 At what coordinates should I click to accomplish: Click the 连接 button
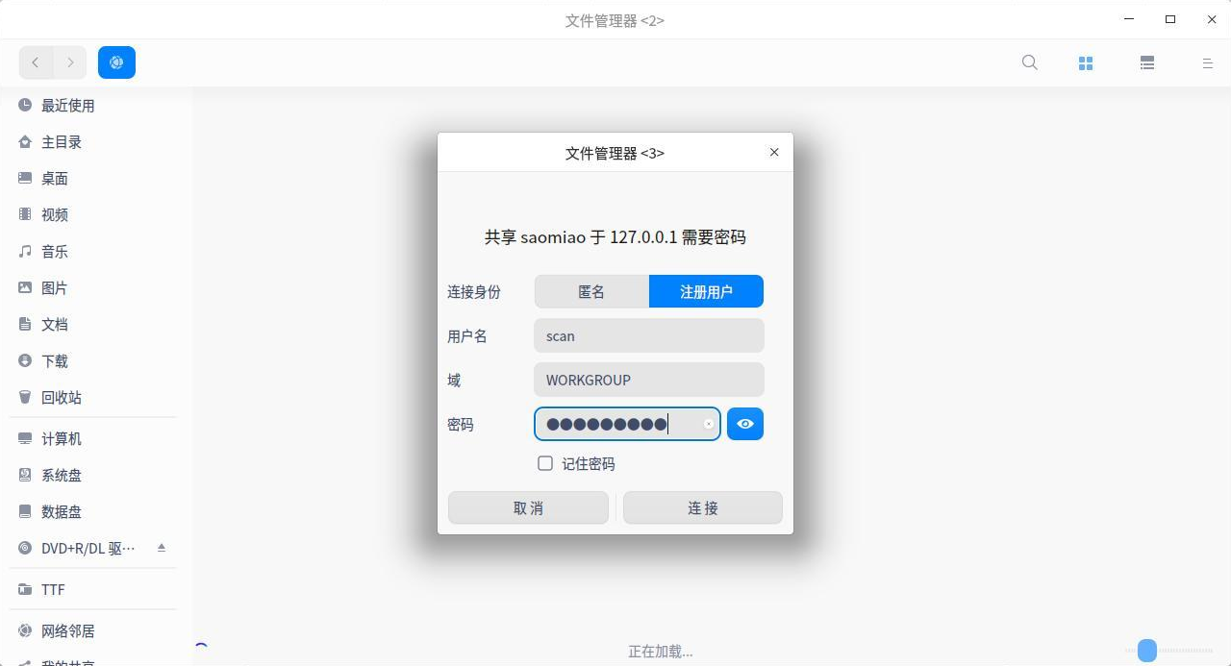coord(703,507)
